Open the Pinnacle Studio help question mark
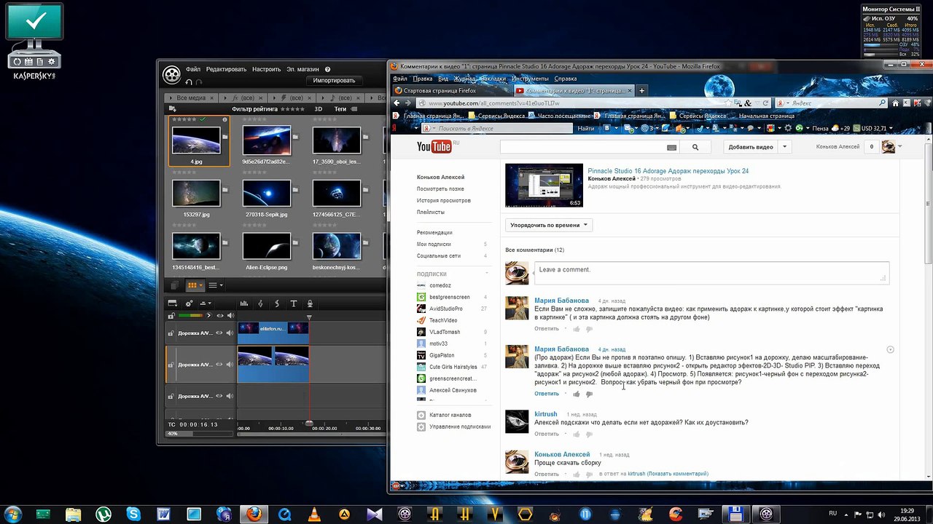Viewport: 933px width, 524px height. point(328,69)
